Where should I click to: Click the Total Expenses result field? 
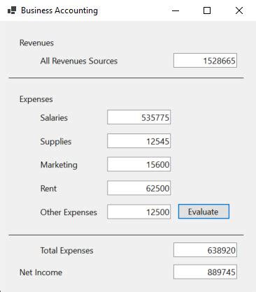point(205,250)
